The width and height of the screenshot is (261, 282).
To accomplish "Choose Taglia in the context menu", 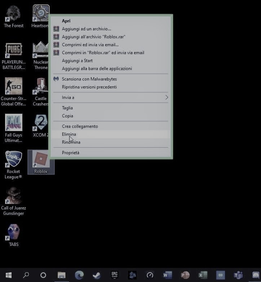I will click(111, 108).
